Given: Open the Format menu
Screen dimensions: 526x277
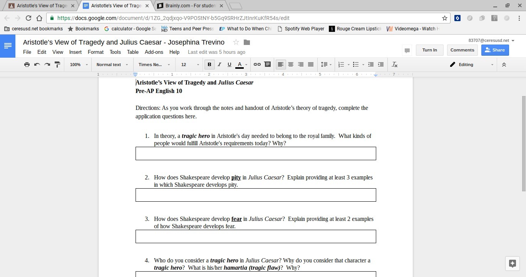Looking at the screenshot, I should pyautogui.click(x=95, y=52).
